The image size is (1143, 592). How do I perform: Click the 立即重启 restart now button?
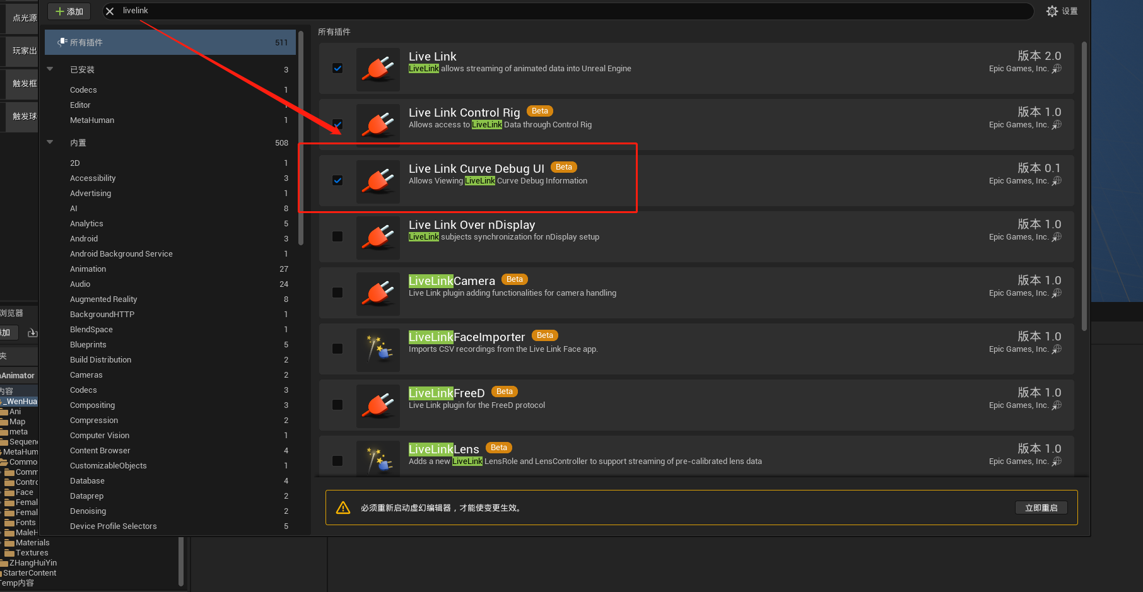(1041, 508)
